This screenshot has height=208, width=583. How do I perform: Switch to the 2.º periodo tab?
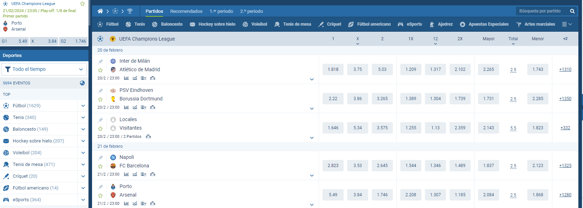tap(252, 11)
